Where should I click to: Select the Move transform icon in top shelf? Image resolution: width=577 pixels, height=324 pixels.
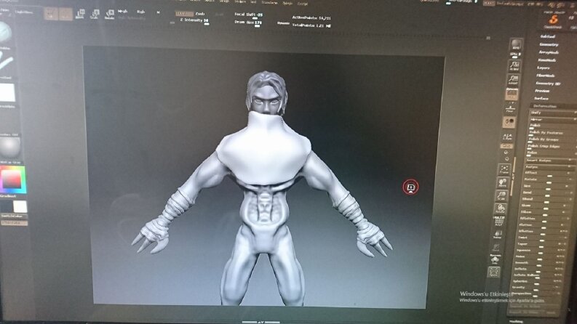tap(80, 15)
